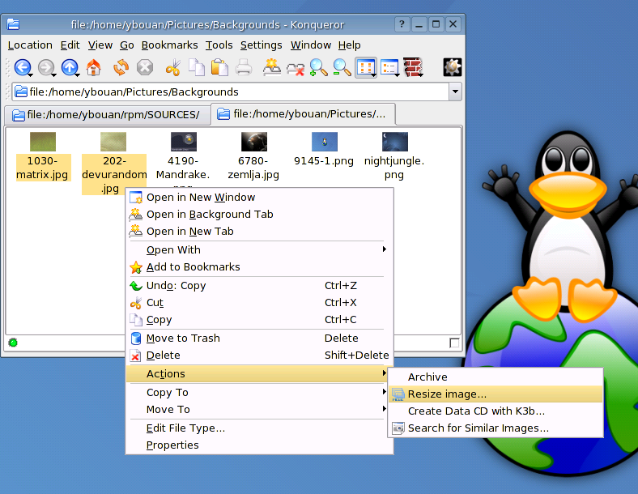Choose Open in New Window

[257, 198]
